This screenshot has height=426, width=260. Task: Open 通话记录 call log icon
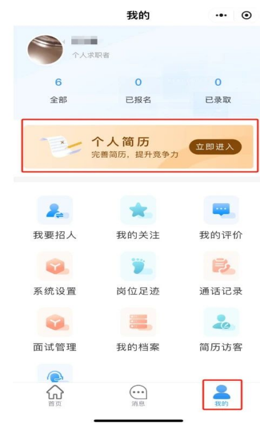[221, 266]
